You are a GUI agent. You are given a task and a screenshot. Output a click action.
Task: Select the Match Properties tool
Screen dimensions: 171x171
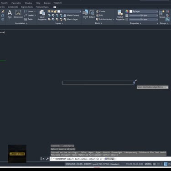[x=120, y=15]
